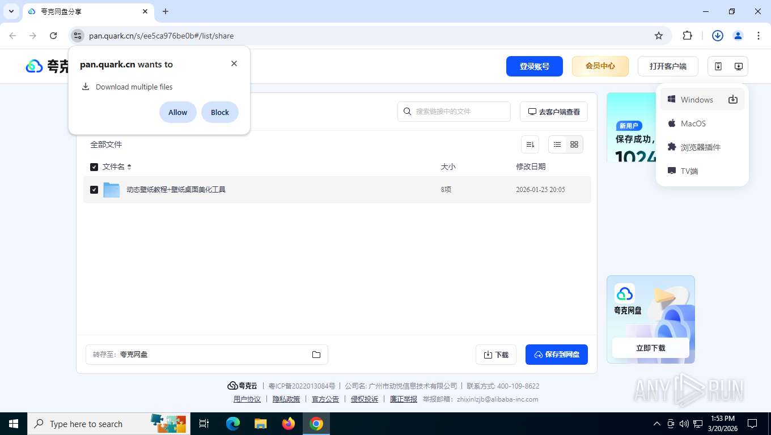Launch Firefox from the taskbar

[289, 424]
